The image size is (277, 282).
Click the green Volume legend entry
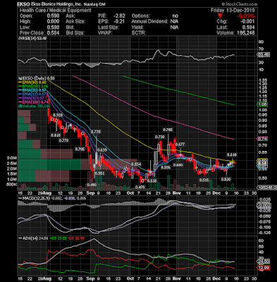click(x=34, y=106)
